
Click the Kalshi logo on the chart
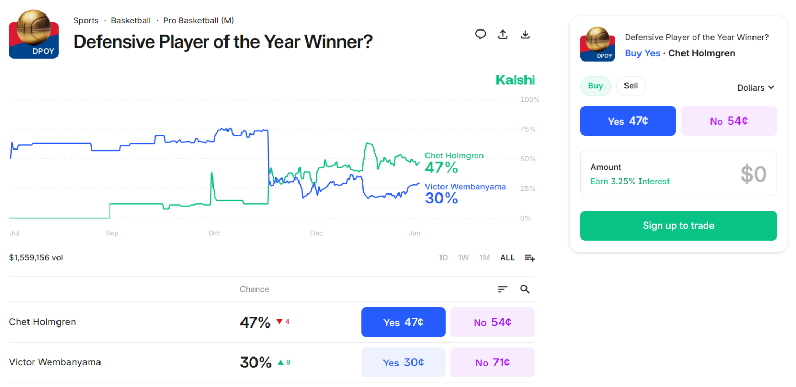pos(515,80)
